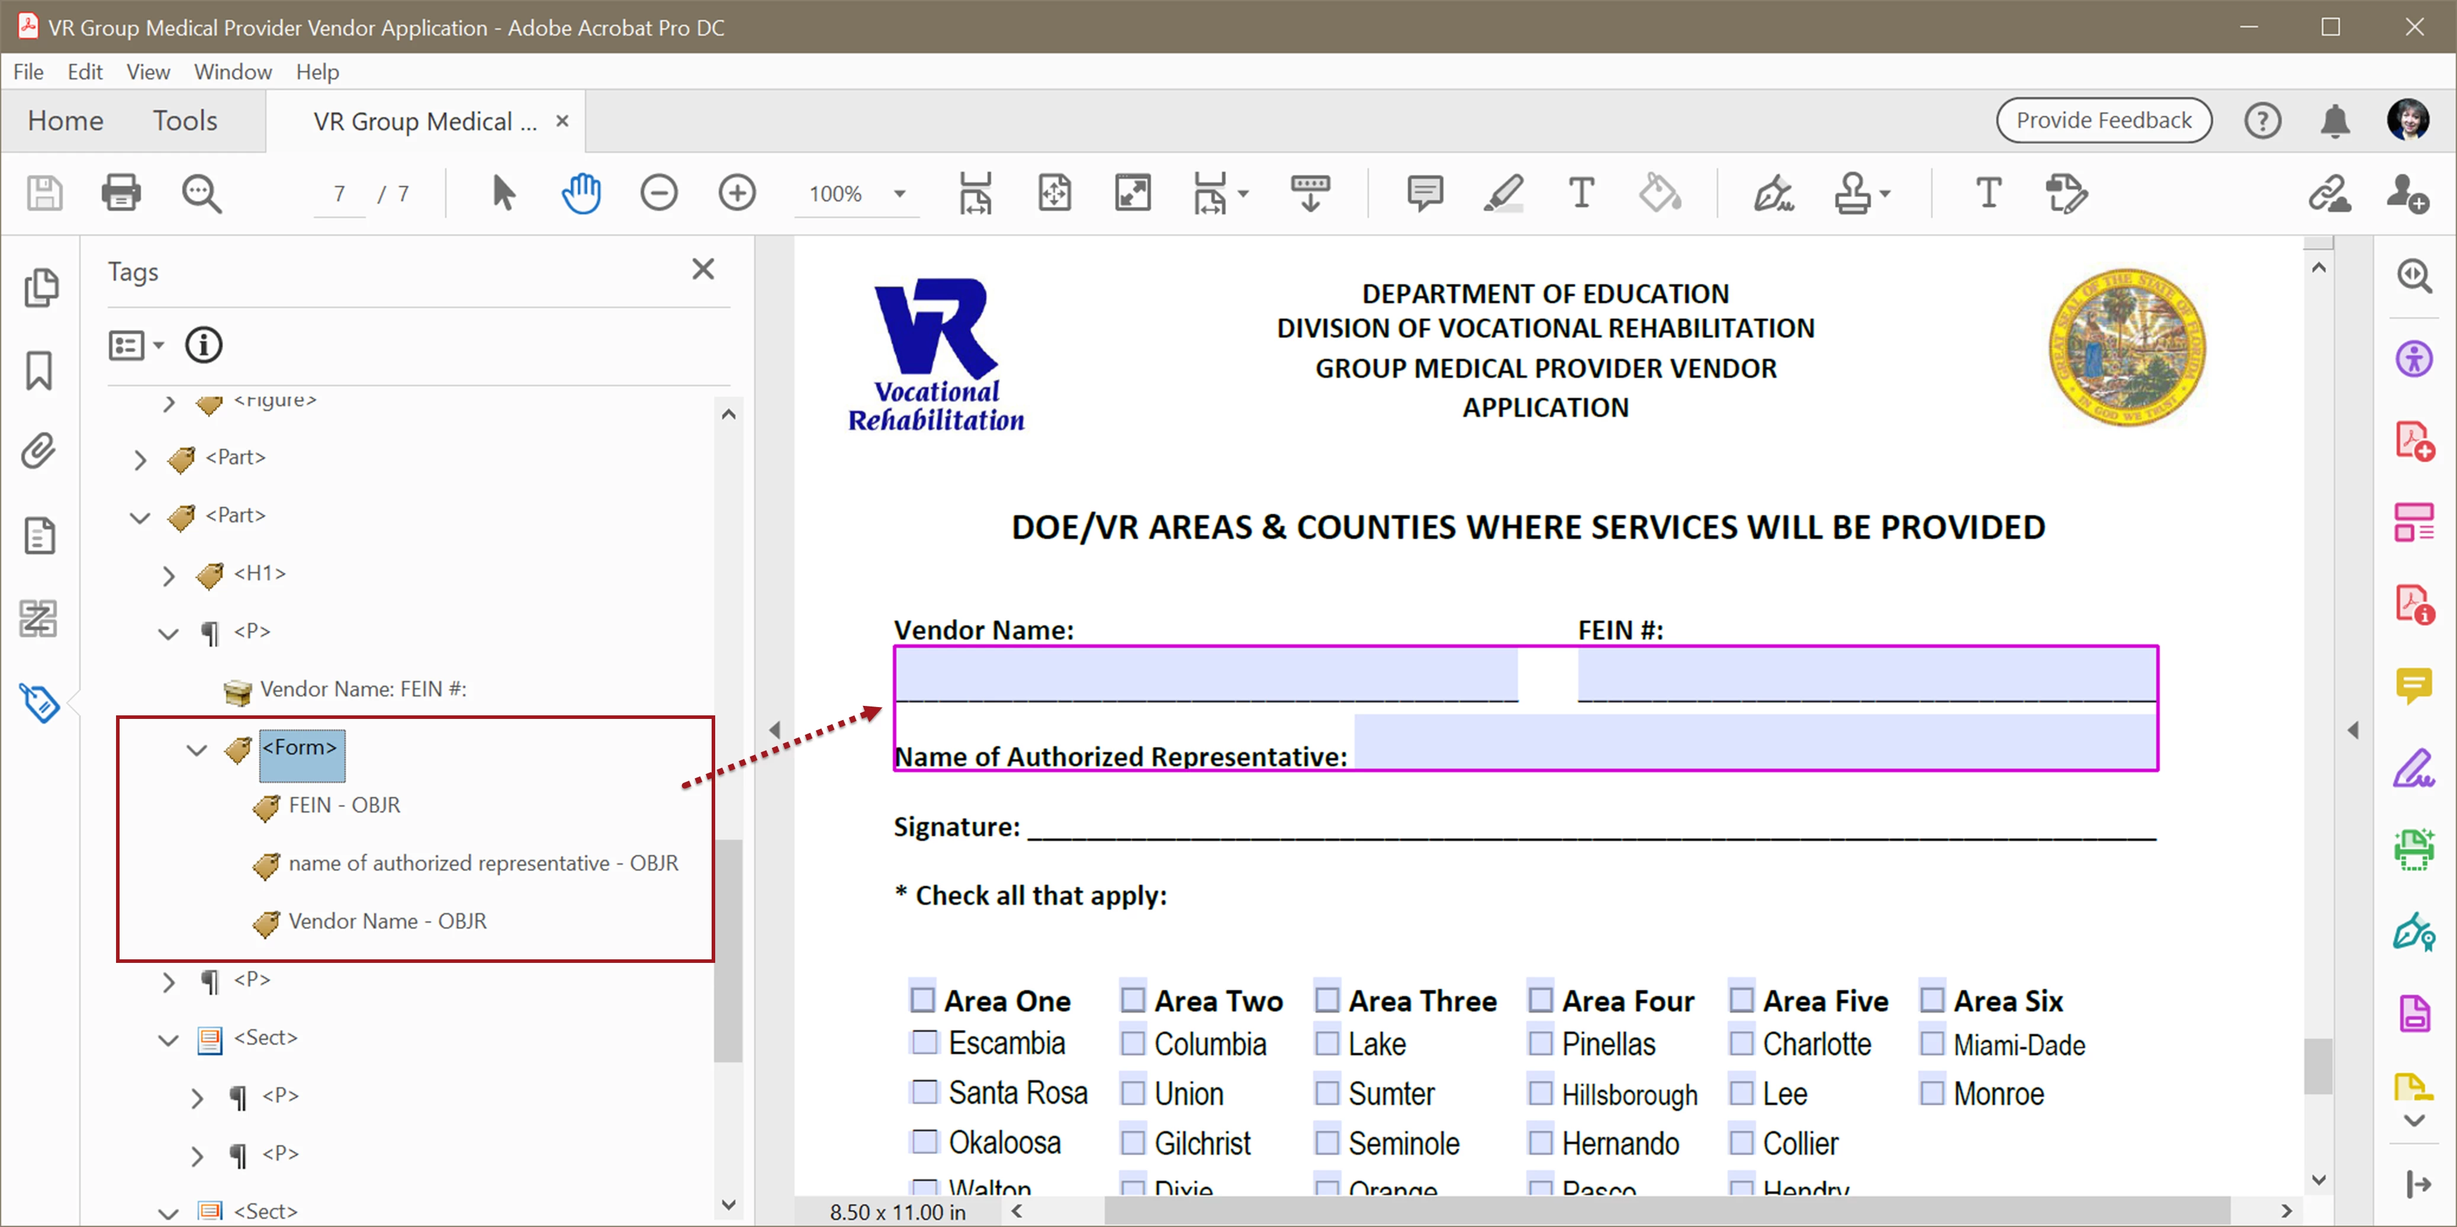
Task: Open the 100% zoom level dropdown
Action: [899, 194]
